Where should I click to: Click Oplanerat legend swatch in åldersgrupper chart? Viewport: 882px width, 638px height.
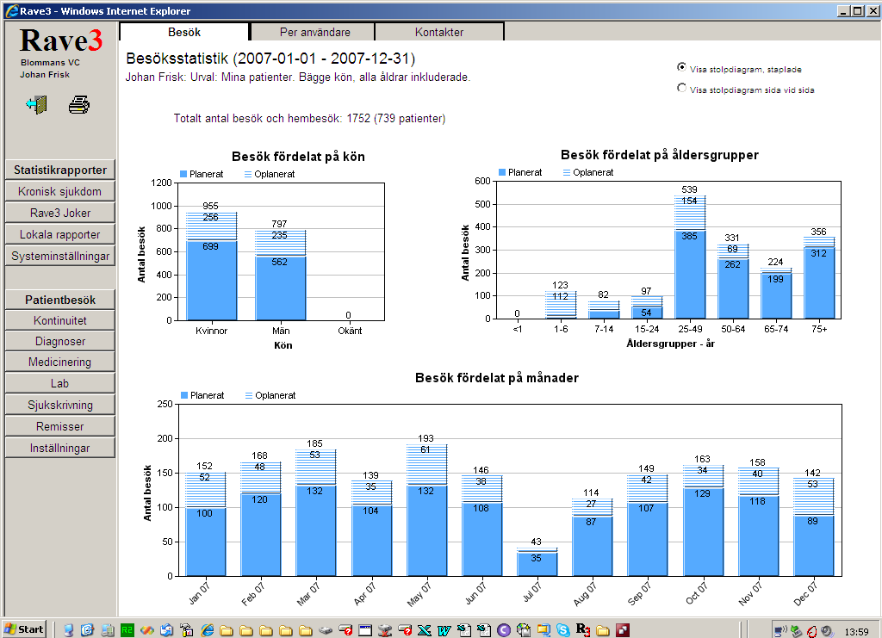(567, 172)
